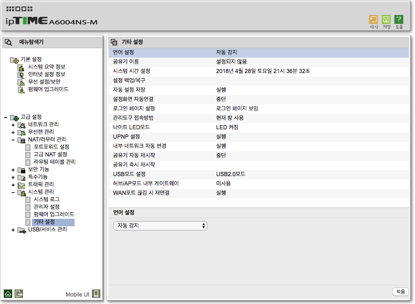Expand the 특수기능 tree node
The width and height of the screenshot is (415, 304).
13,178
